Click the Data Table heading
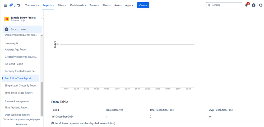Image resolution: width=264 pixels, height=127 pixels. [60, 102]
